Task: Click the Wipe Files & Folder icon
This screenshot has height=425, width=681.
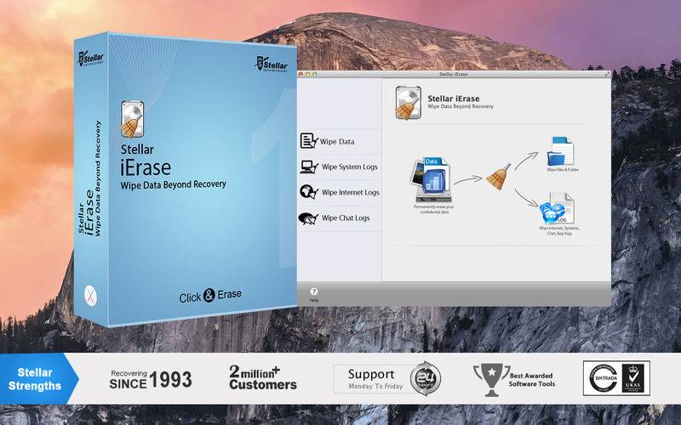Action: [560, 151]
